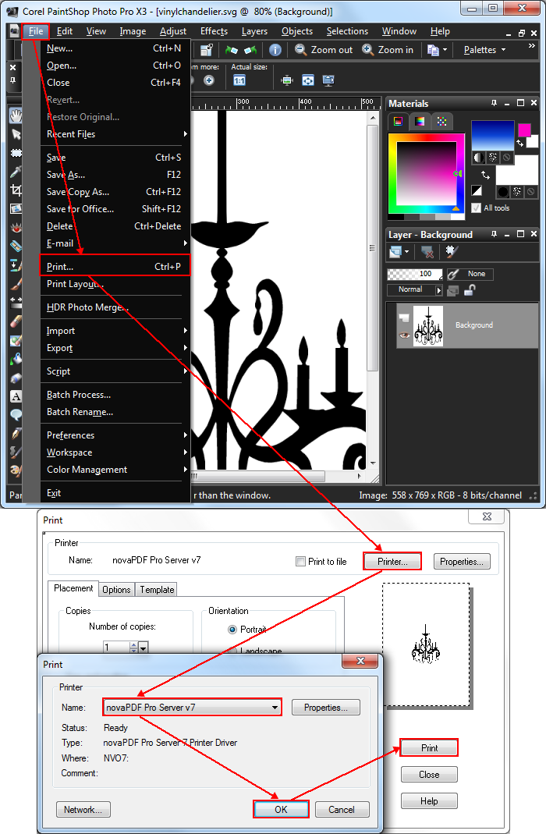Choose Batch Process... menu entry
This screenshot has height=834, width=546.
tap(115, 395)
